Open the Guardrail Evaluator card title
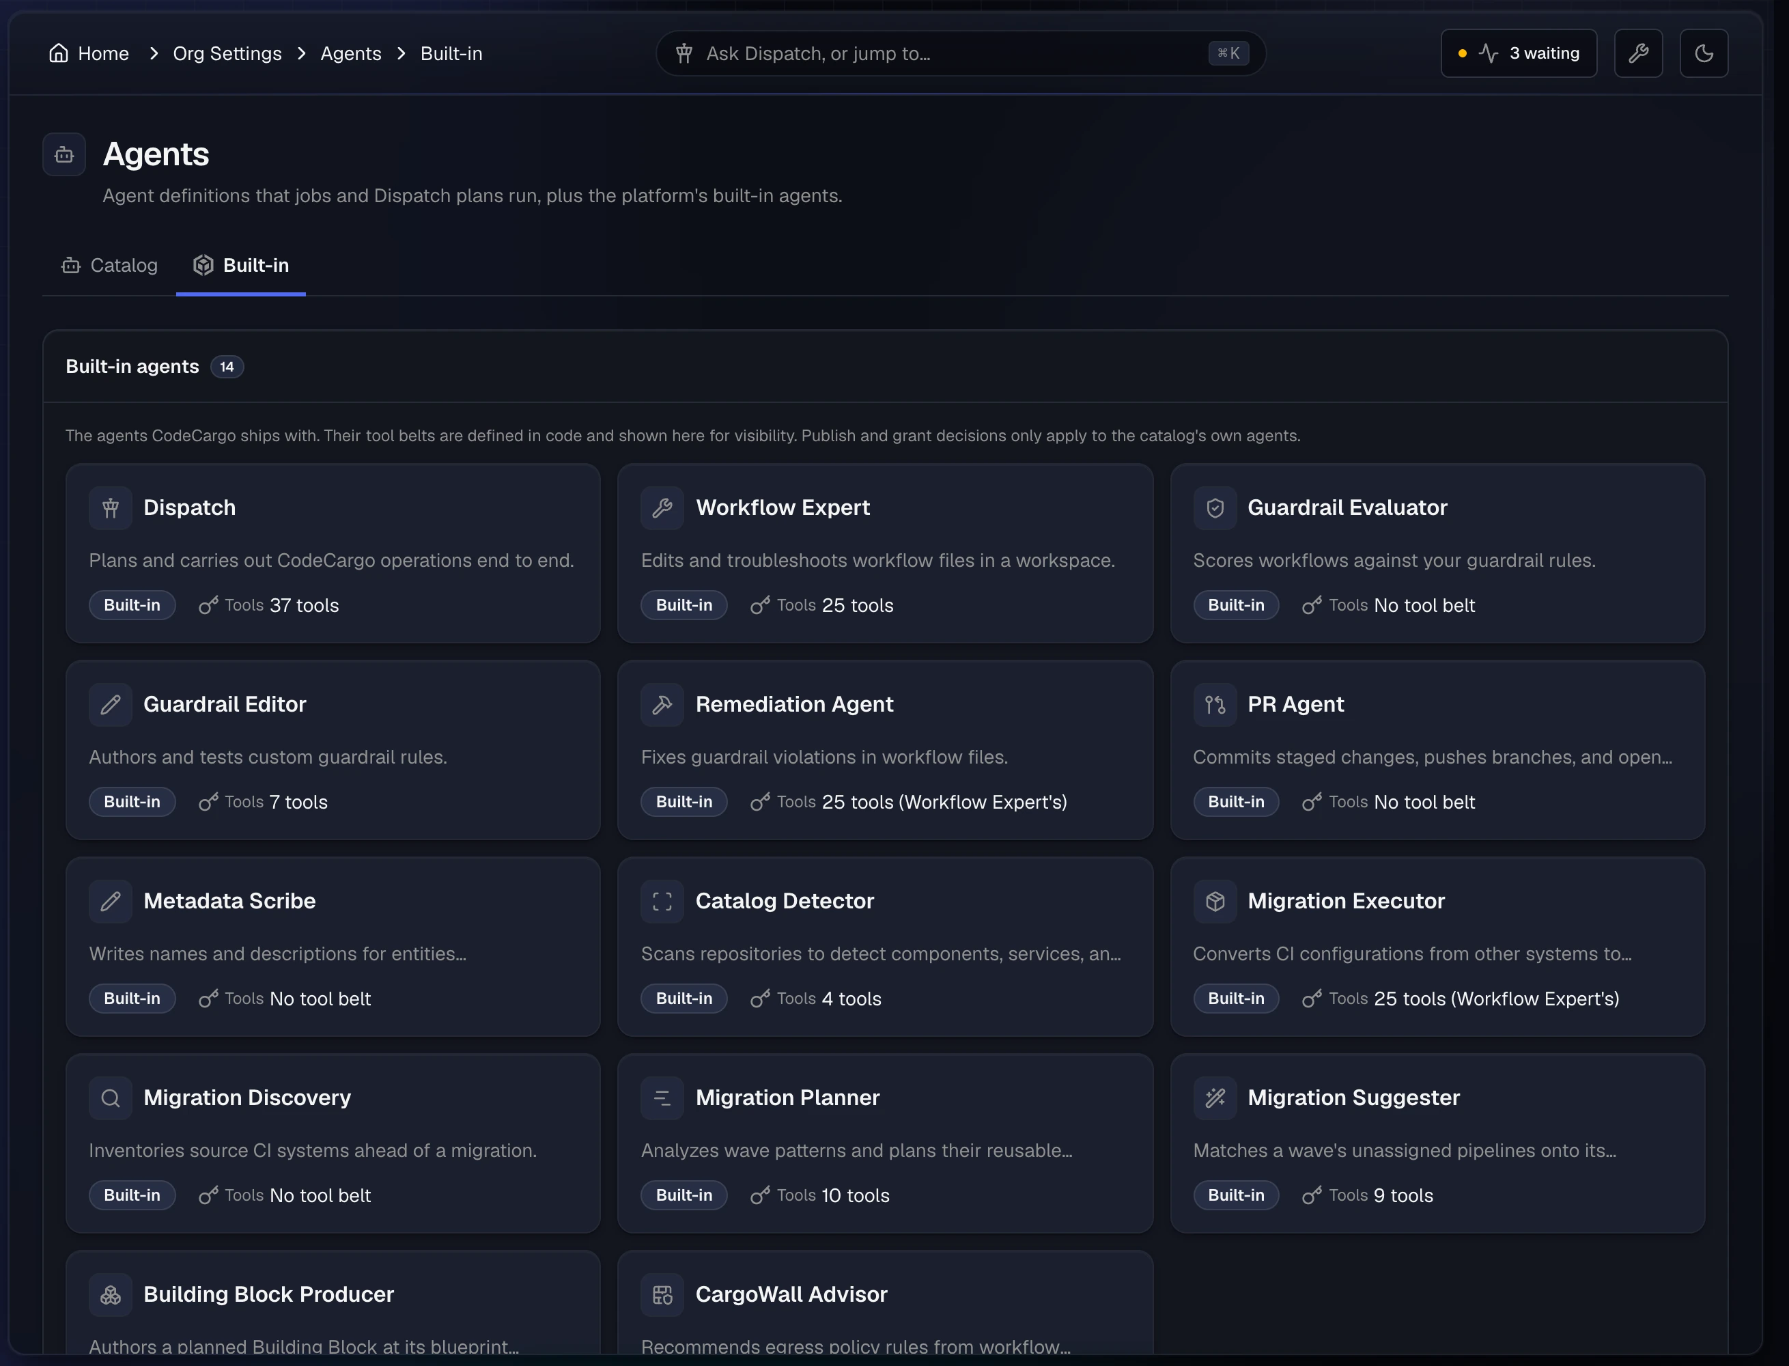Screen dimensions: 1789x1366 1347,508
